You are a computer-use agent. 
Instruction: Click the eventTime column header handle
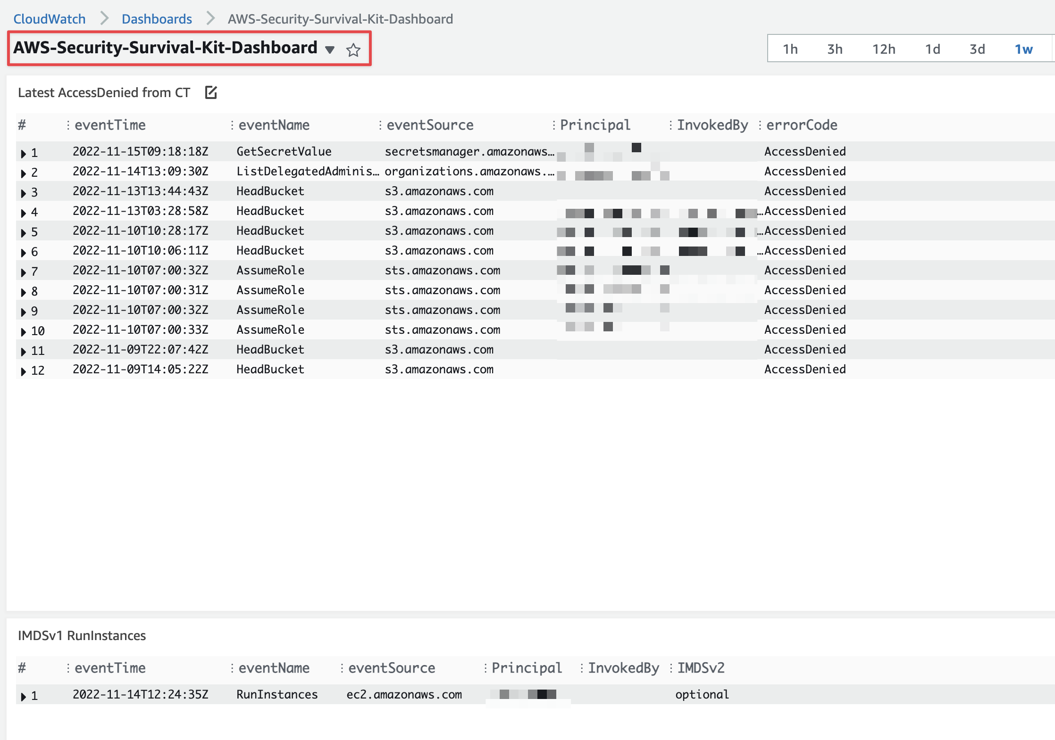click(68, 125)
